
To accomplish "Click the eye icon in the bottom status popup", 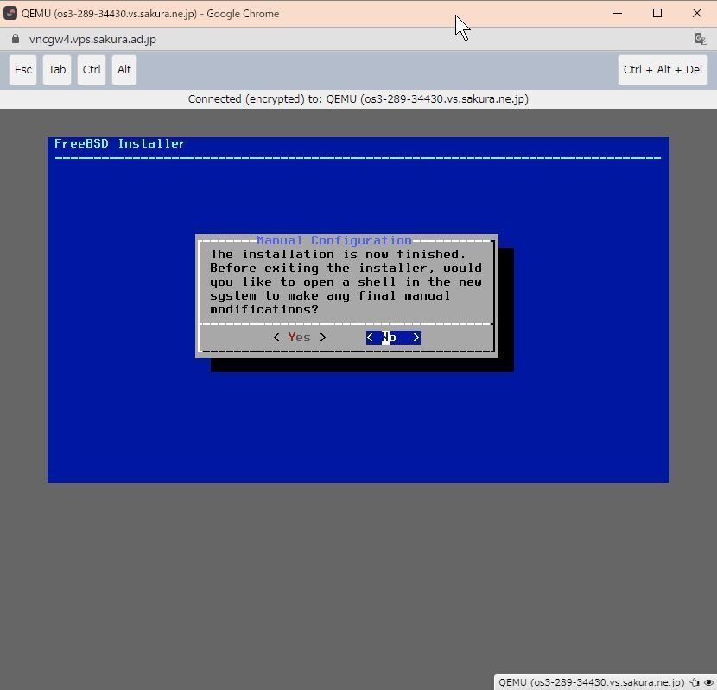I will [707, 683].
